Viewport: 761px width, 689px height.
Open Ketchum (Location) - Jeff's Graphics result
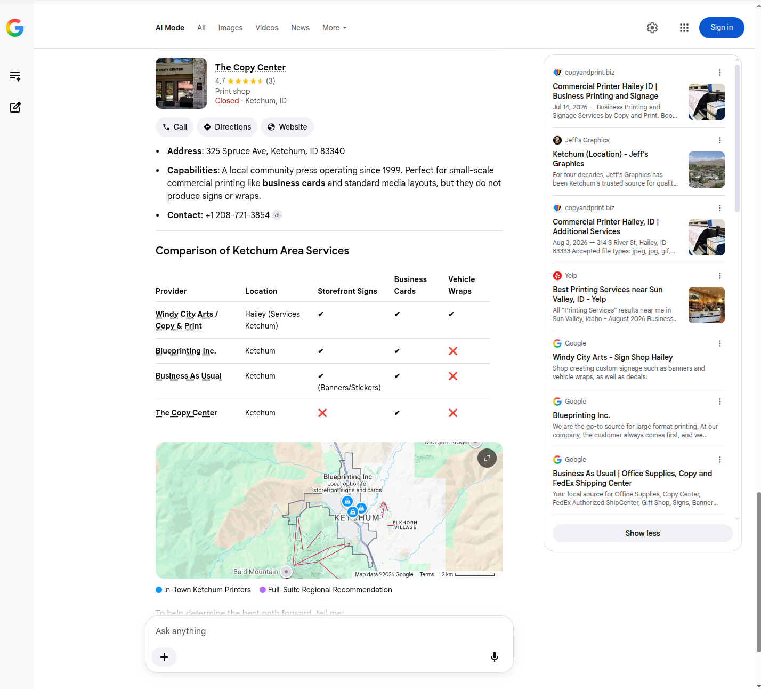[601, 159]
